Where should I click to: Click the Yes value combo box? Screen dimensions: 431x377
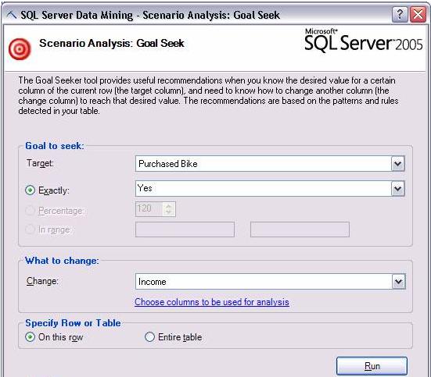(270, 189)
